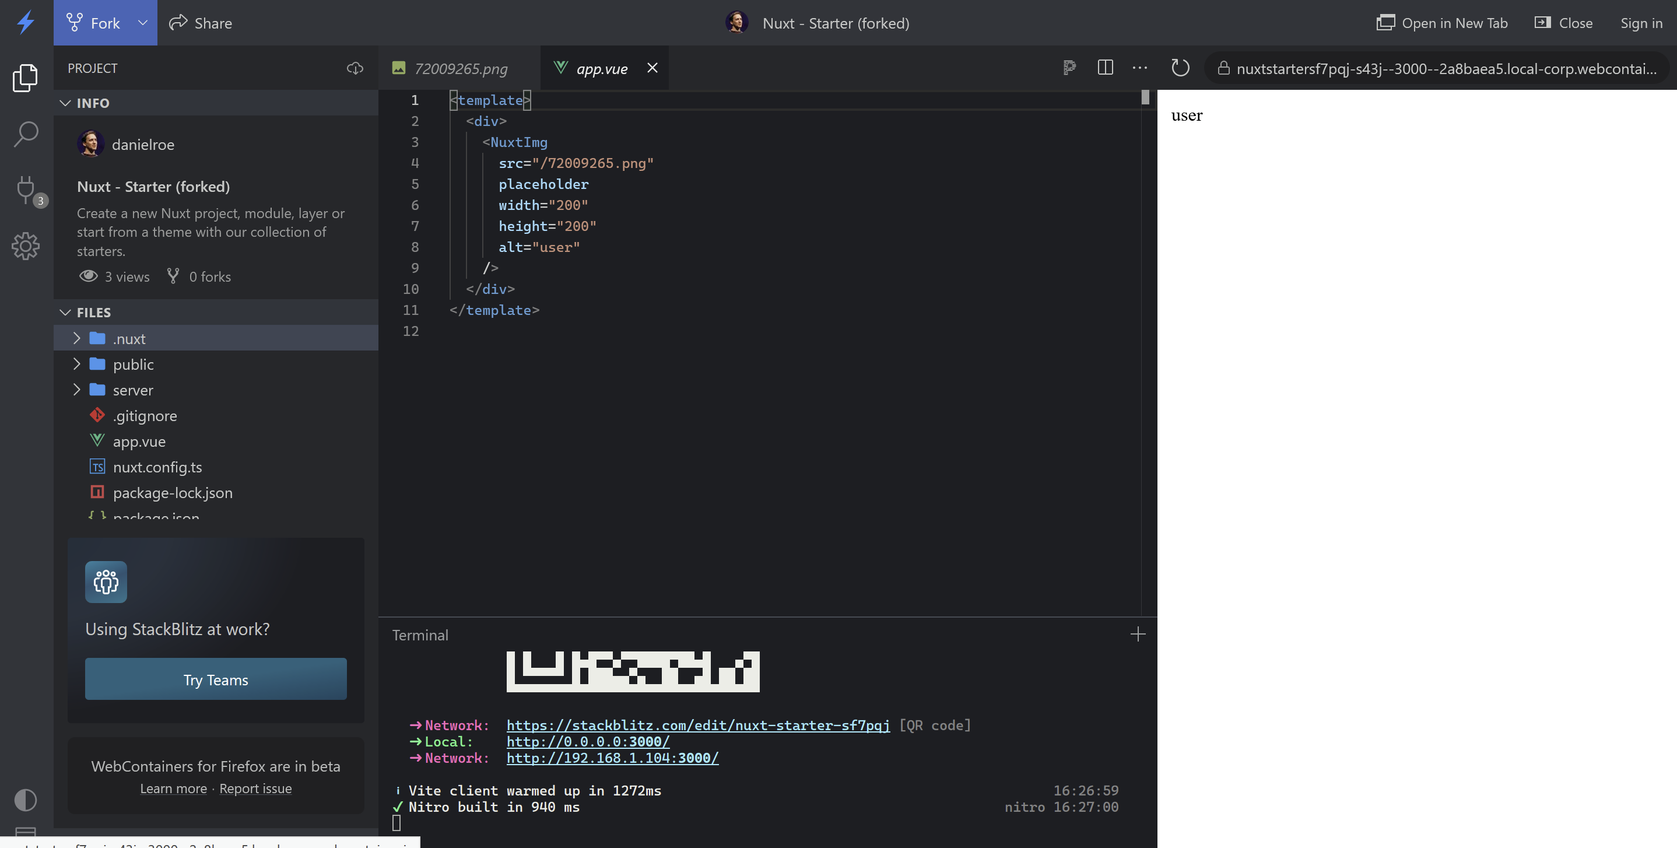Image resolution: width=1677 pixels, height=848 pixels.
Task: Open the Prettier format icon
Action: [1068, 67]
